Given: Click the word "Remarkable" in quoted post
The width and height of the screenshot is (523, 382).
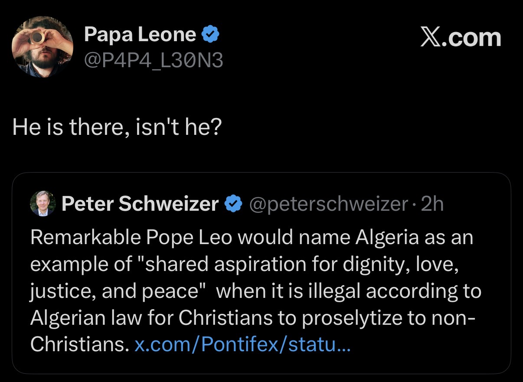Looking at the screenshot, I should click(x=85, y=238).
